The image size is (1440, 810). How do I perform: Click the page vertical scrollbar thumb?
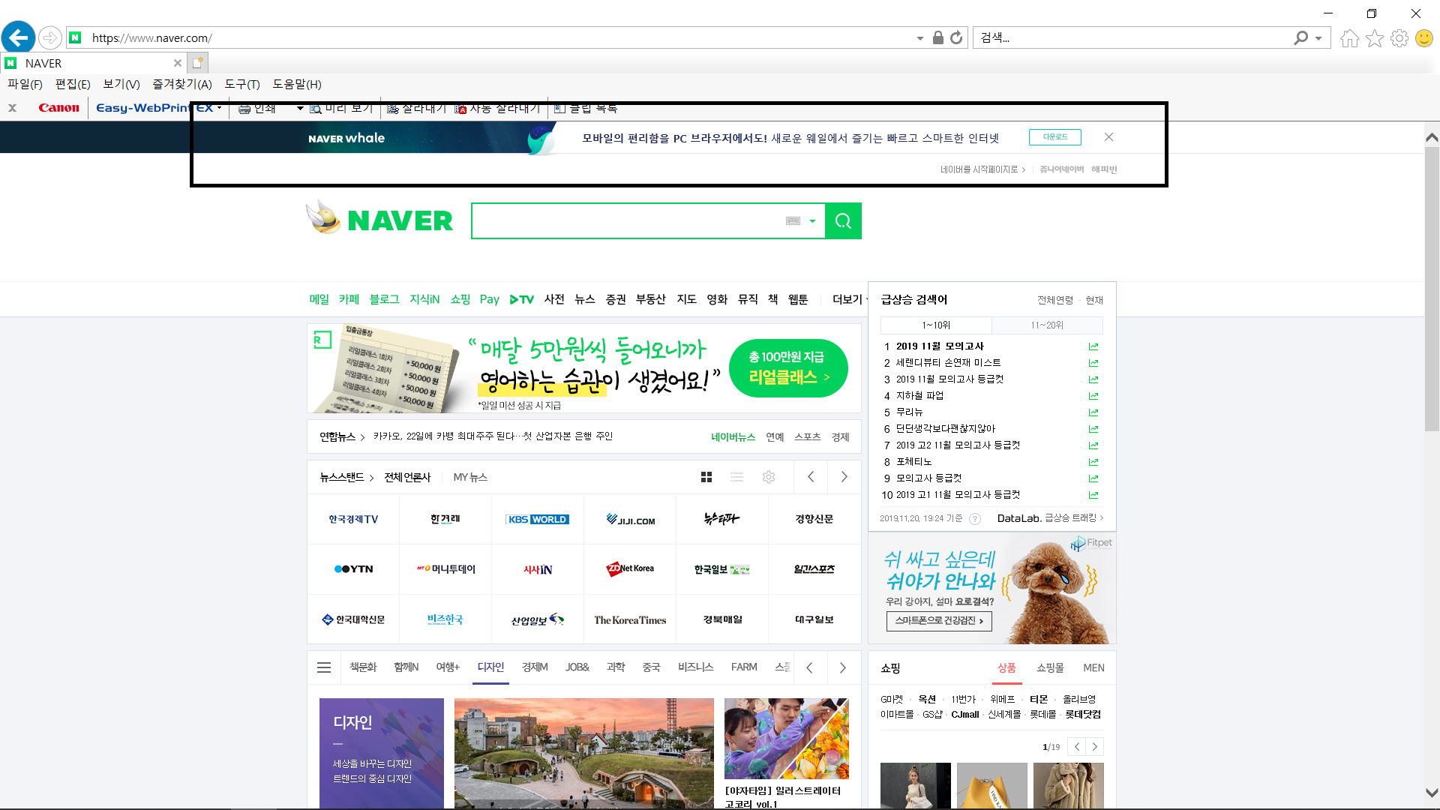tap(1432, 289)
